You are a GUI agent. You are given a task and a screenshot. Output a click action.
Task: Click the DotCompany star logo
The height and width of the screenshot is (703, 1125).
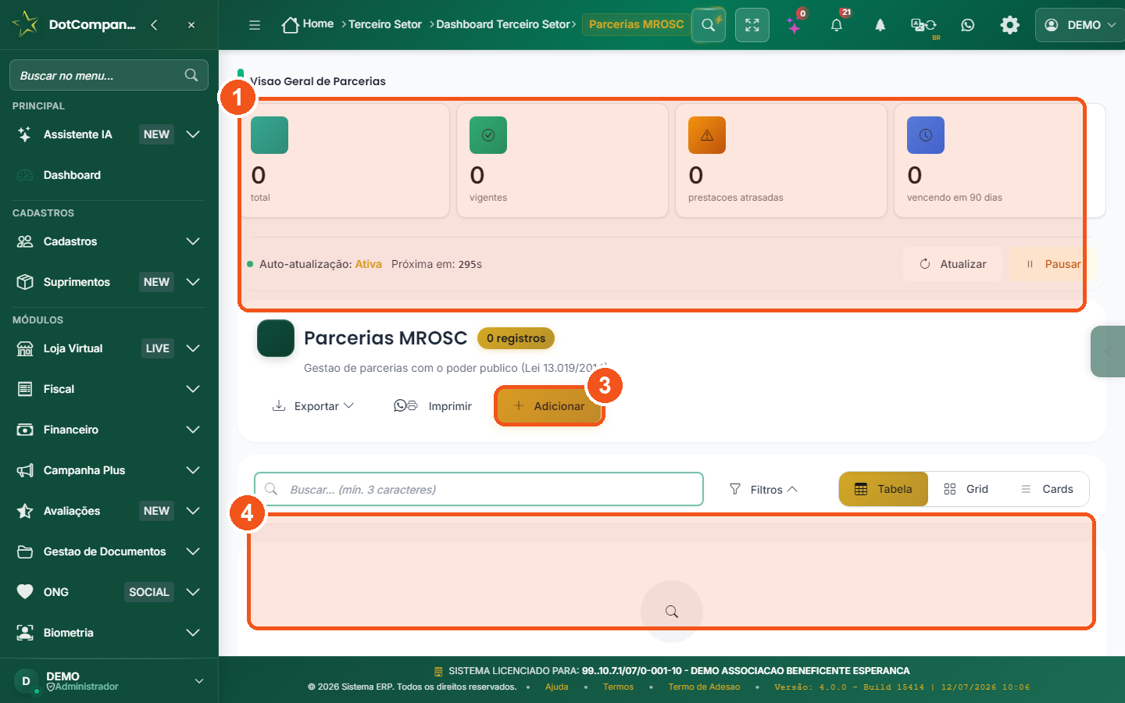(25, 24)
